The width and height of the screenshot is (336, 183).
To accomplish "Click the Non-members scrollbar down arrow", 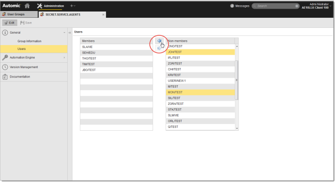I will 237,128.
